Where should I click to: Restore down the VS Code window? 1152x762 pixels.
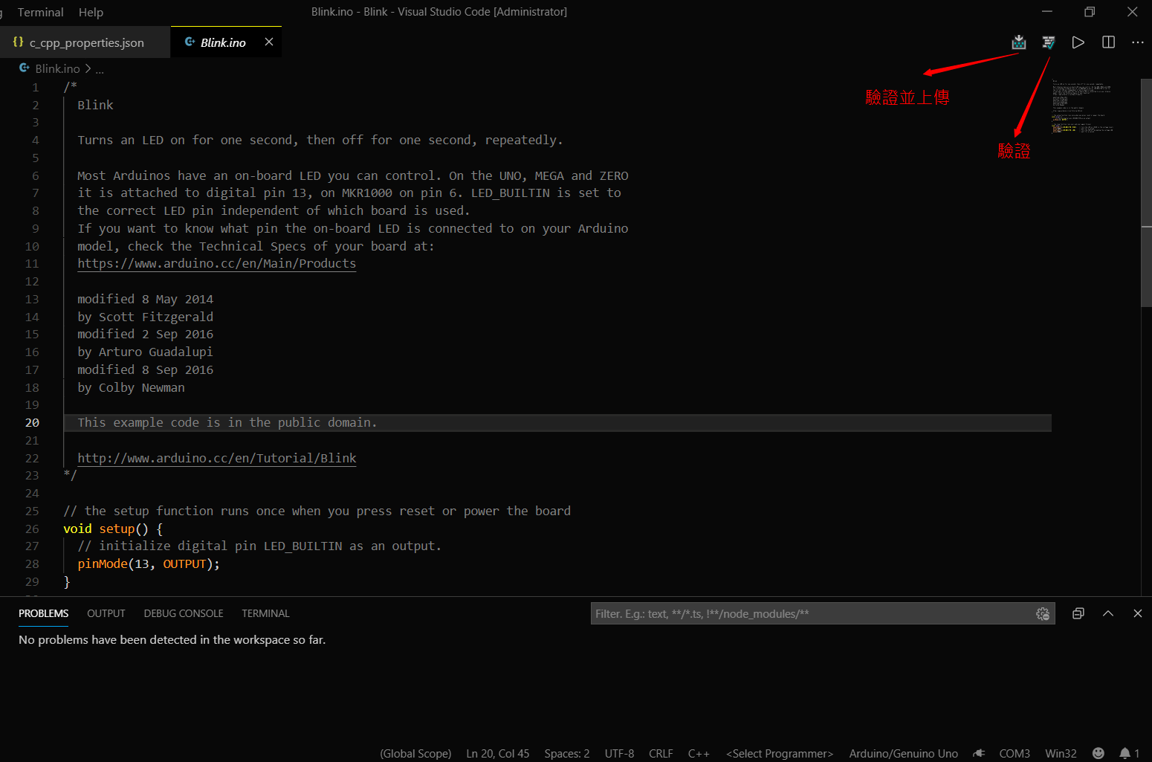[x=1090, y=12]
